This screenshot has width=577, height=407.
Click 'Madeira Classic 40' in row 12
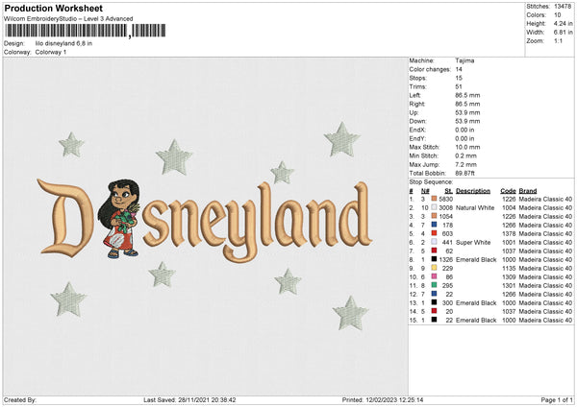[545, 295]
